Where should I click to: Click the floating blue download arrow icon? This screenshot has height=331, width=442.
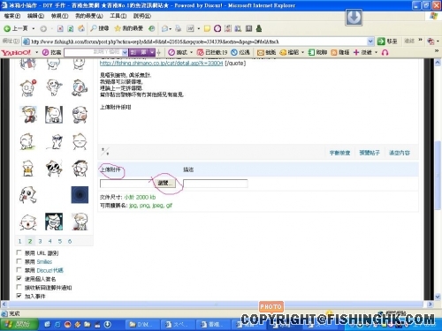354,17
